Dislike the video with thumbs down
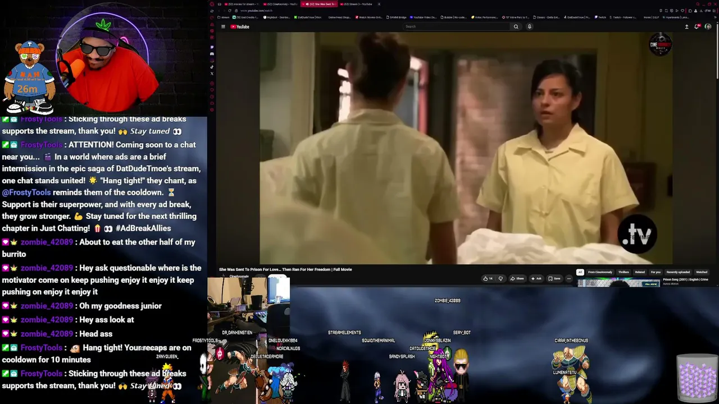This screenshot has height=404, width=719. [500, 278]
